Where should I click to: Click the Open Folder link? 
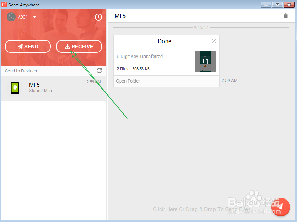pos(128,81)
